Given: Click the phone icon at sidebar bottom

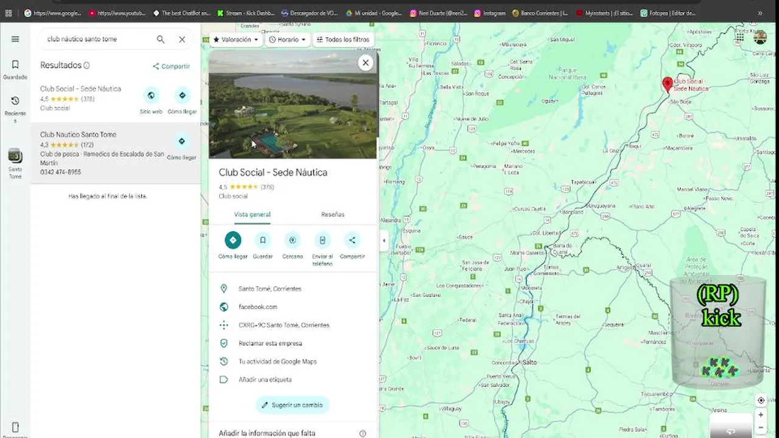Looking at the screenshot, I should click(x=15, y=426).
